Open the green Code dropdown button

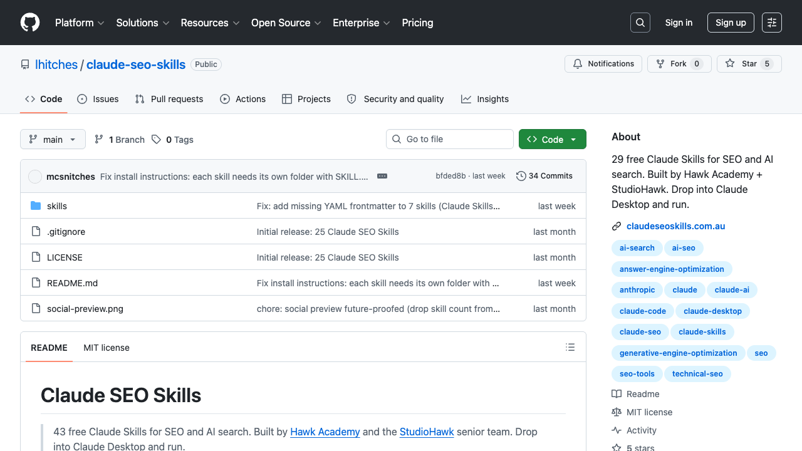click(553, 139)
